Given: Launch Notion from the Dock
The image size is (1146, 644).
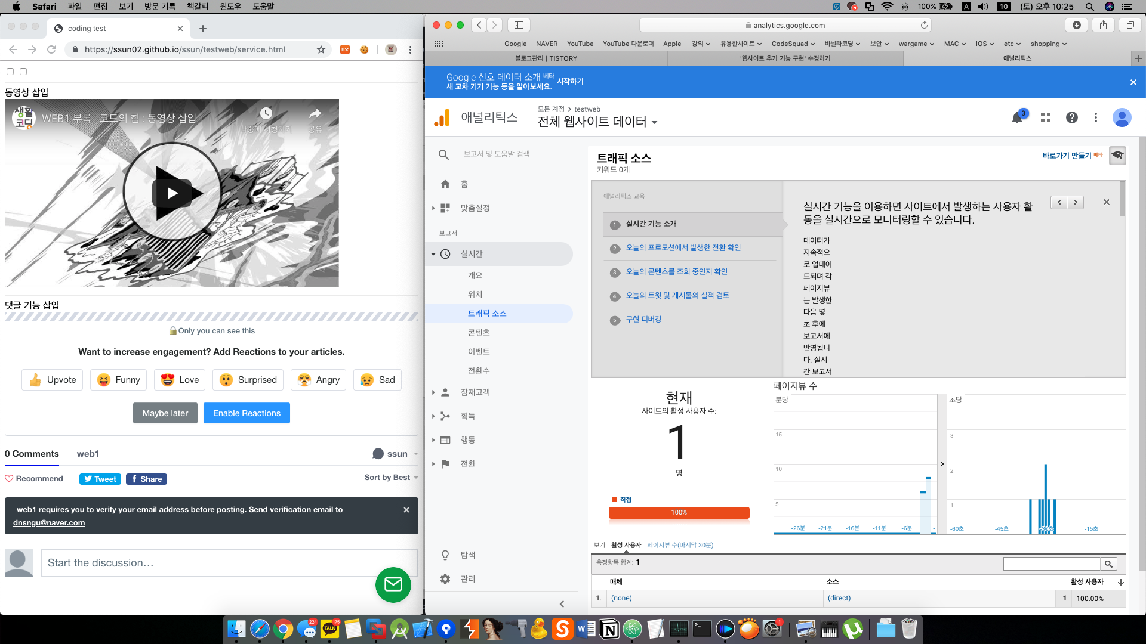Looking at the screenshot, I should point(609,629).
